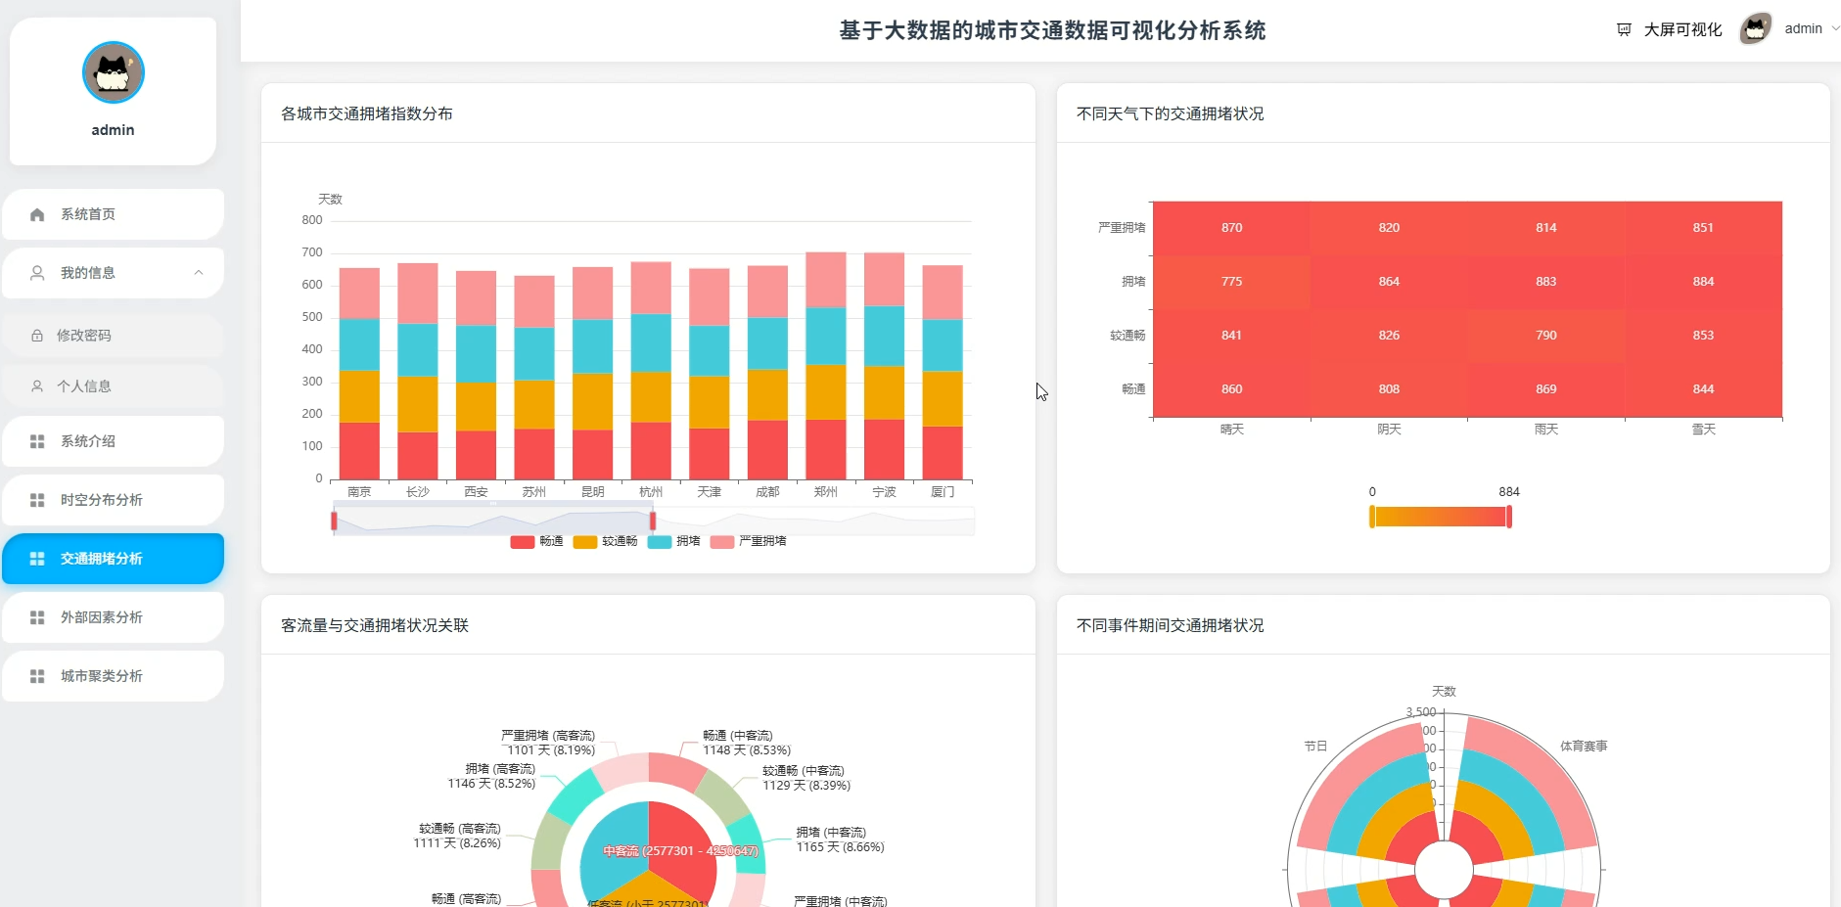Click the grid icon beside 交通拥堵分析
Screen dimensions: 1841x907
(37, 559)
